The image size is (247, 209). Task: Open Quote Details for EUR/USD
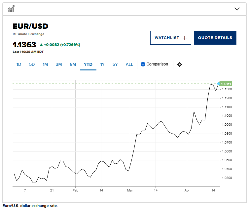(215, 38)
